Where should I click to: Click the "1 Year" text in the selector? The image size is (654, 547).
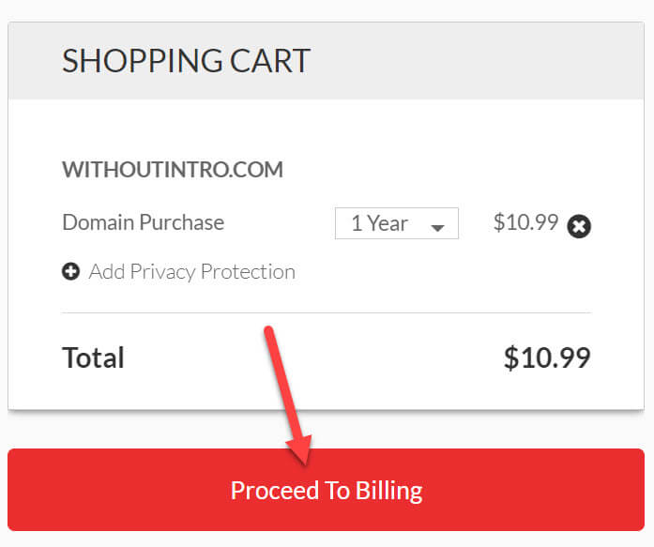tap(379, 223)
